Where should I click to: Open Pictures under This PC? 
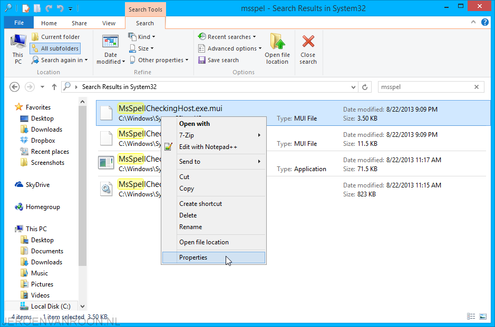[x=37, y=284]
